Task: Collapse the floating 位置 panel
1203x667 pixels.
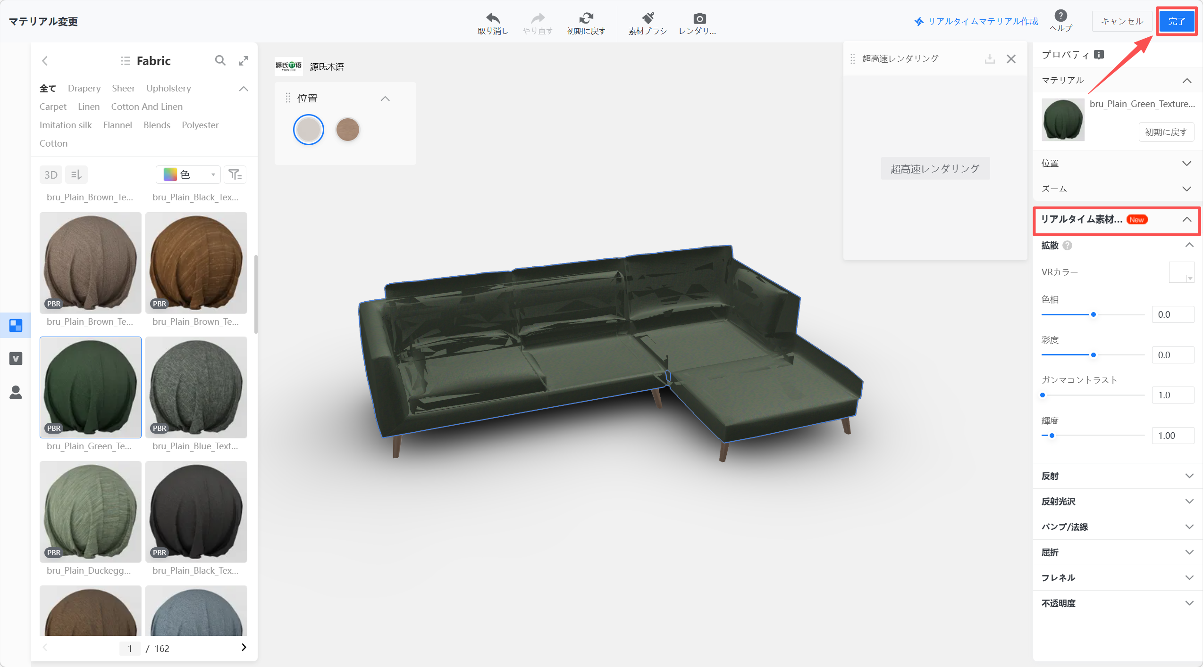Action: coord(385,99)
